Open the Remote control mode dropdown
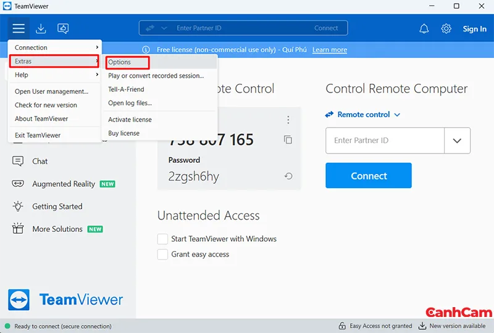Viewport: 494px width, 333px height. tap(397, 115)
